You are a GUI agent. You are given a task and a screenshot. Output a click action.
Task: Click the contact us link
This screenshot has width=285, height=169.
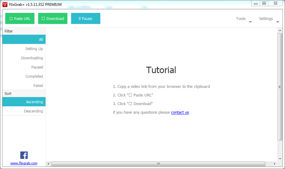180,112
